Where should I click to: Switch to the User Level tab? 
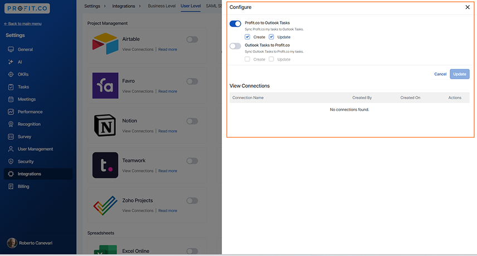click(x=191, y=6)
